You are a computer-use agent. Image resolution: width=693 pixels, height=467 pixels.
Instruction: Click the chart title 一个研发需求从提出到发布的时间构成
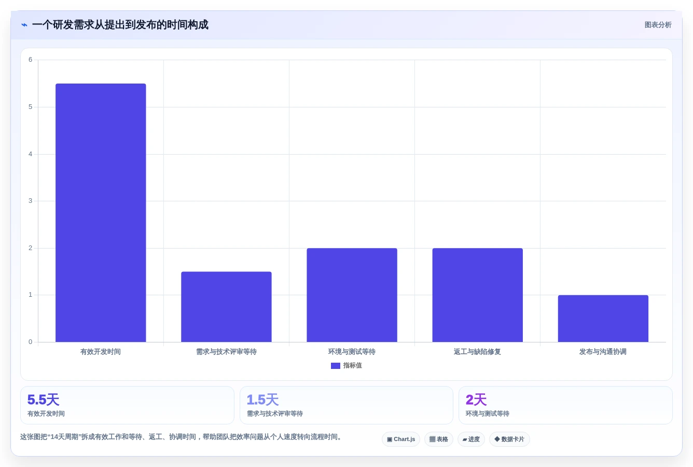pyautogui.click(x=120, y=25)
